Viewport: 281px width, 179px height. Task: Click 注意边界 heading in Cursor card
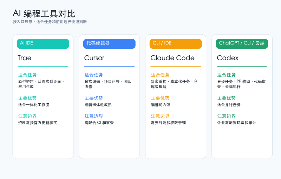pos(94,116)
